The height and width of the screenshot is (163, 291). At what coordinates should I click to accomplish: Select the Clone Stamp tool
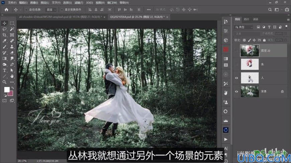[12, 47]
